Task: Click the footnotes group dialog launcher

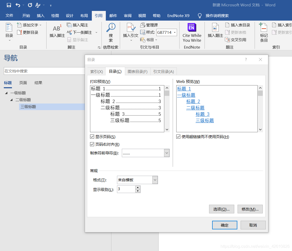Action: coord(99,48)
